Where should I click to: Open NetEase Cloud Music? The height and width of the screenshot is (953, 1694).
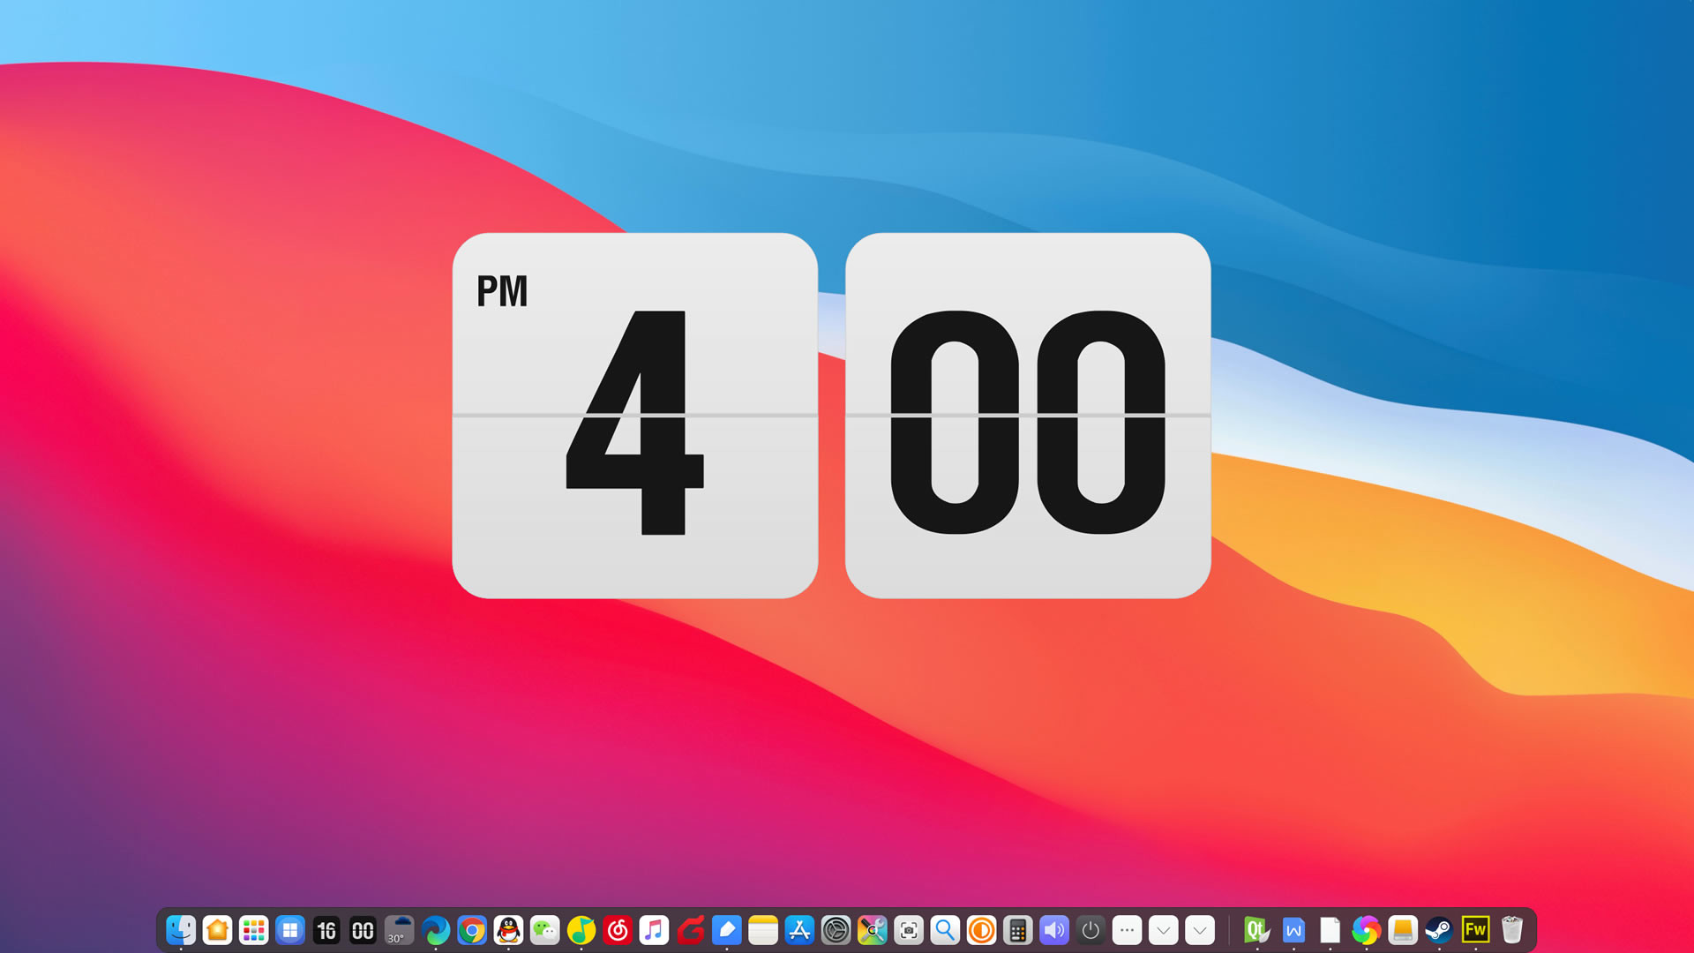tap(618, 931)
